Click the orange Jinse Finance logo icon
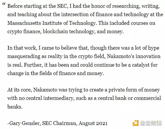The image size is (165, 129). click(x=135, y=123)
